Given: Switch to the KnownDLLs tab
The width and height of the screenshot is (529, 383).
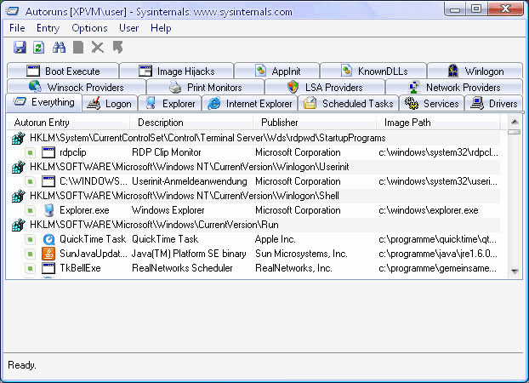Looking at the screenshot, I should coord(373,71).
